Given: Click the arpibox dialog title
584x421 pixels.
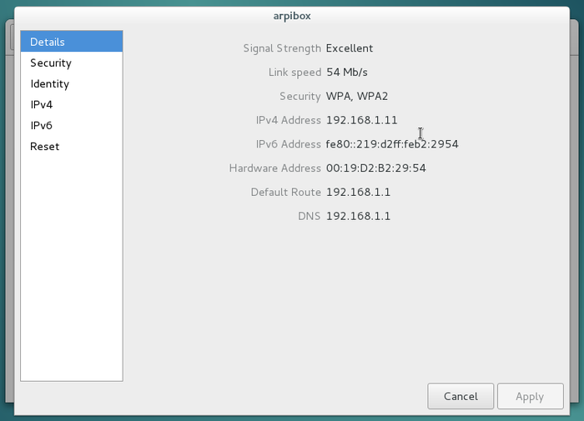Looking at the screenshot, I should [x=292, y=16].
